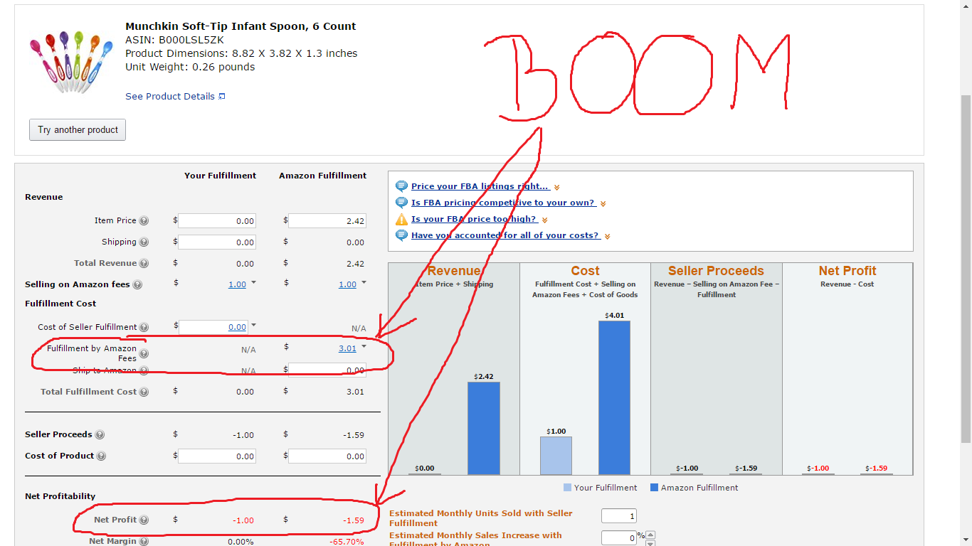Click the Shipping help icon
Viewport: 972px width, 546px height.
click(x=144, y=242)
